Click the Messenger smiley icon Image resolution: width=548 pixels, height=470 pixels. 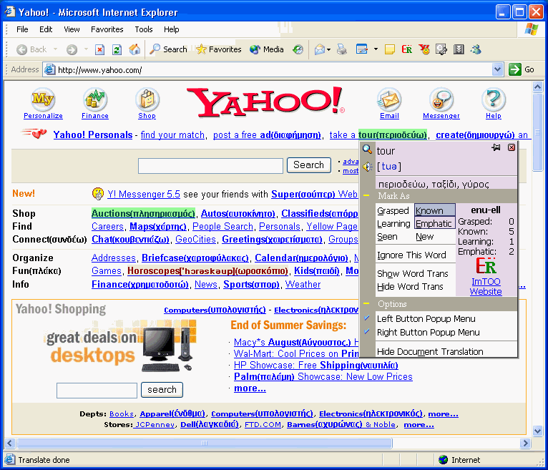coord(441,99)
